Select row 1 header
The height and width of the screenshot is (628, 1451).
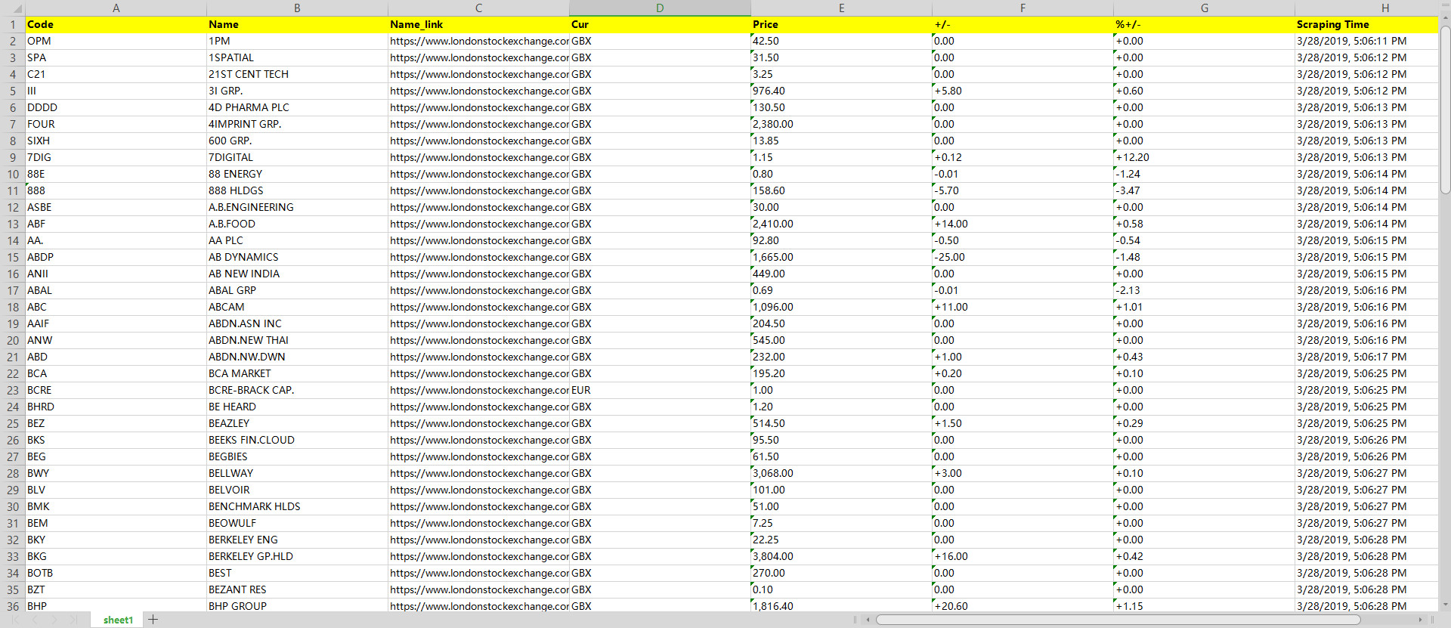[x=13, y=24]
